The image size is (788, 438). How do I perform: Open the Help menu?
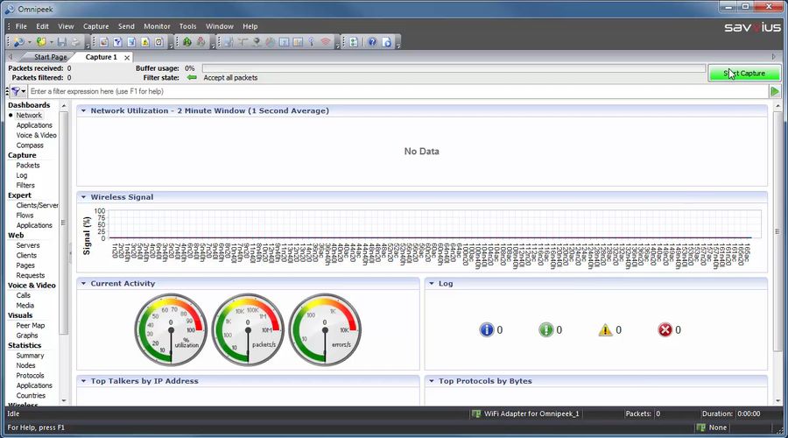(x=250, y=26)
